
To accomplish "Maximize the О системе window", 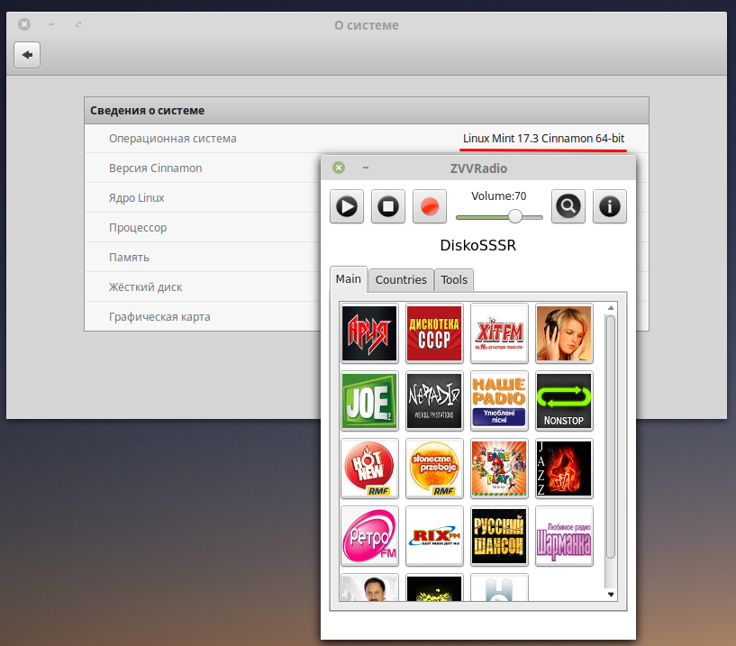I will coord(77,24).
